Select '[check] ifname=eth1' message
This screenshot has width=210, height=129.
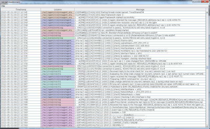[140, 40]
